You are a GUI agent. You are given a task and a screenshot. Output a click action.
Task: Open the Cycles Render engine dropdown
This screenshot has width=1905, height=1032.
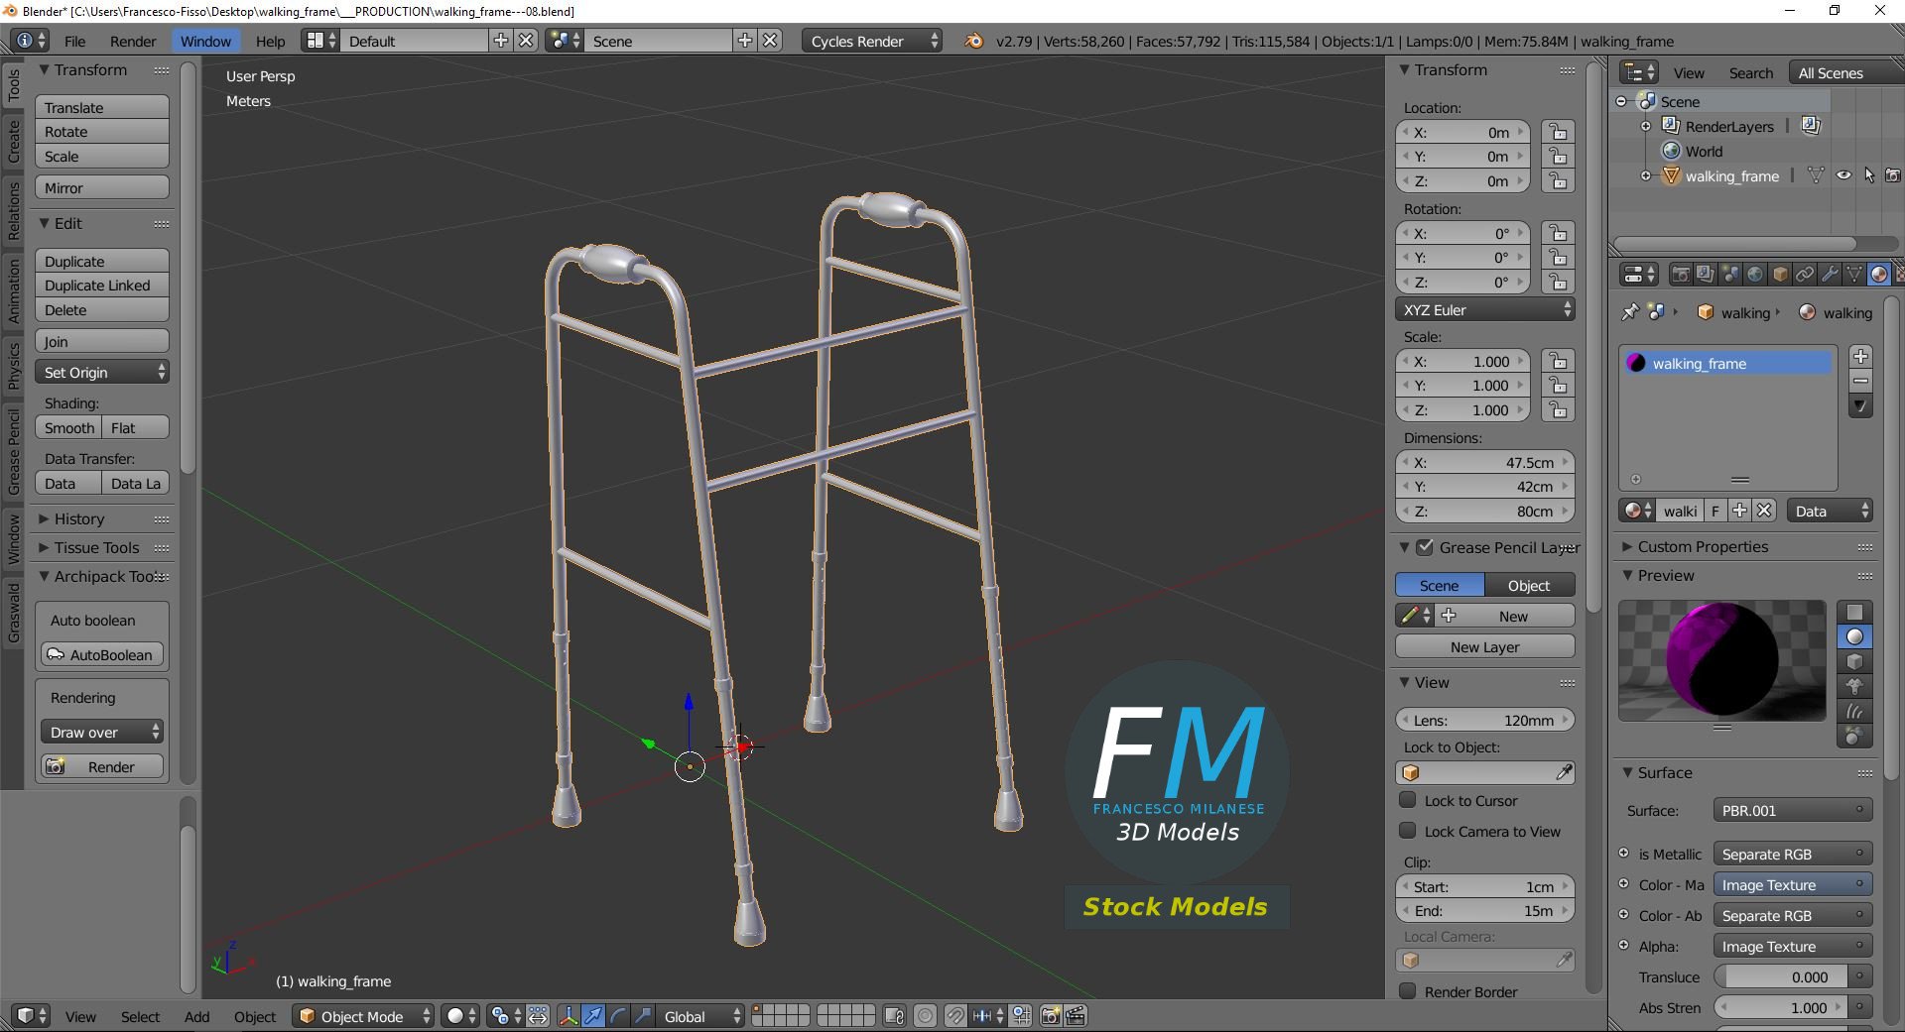tap(872, 41)
